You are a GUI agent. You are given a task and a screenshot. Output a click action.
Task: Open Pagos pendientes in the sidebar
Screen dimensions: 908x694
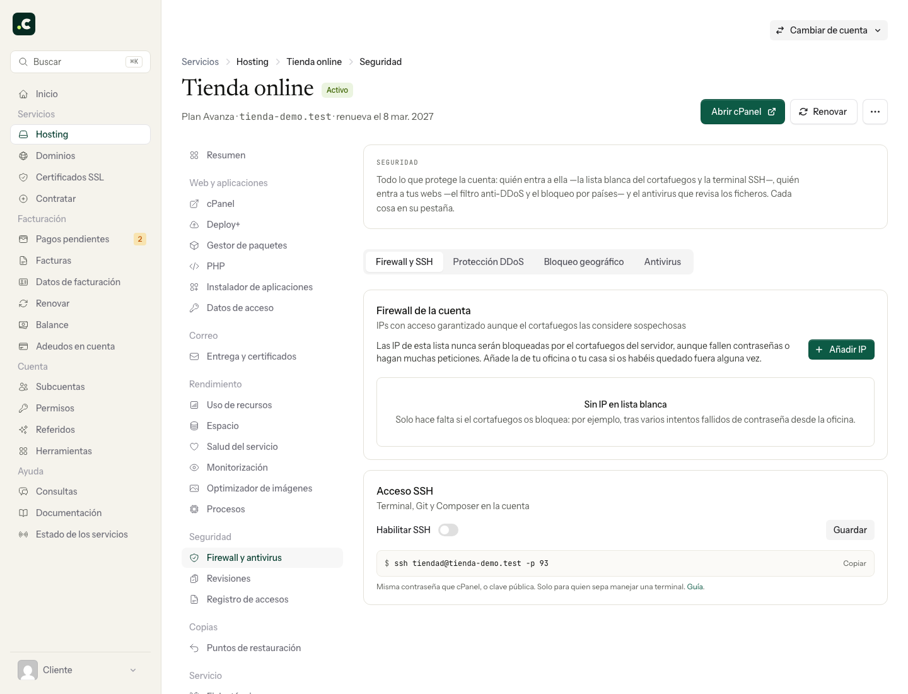tap(80, 239)
